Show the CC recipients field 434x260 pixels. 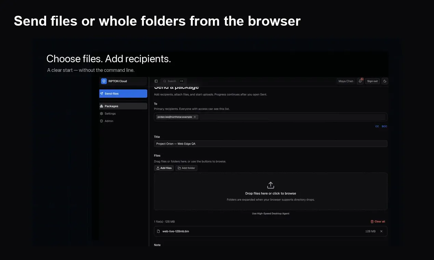(377, 127)
